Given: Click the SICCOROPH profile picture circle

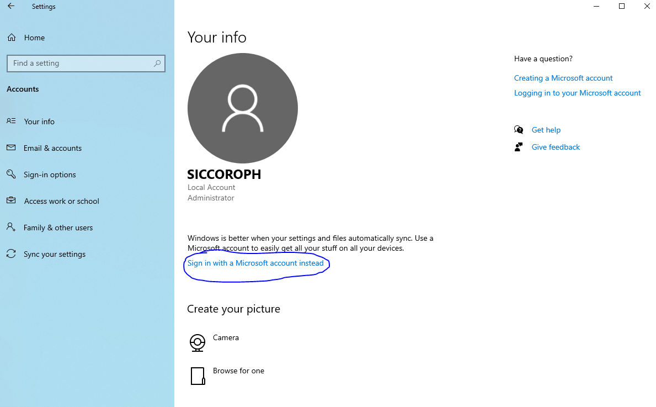Looking at the screenshot, I should click(x=242, y=108).
